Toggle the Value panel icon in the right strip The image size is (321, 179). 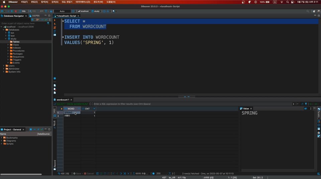click(319, 136)
